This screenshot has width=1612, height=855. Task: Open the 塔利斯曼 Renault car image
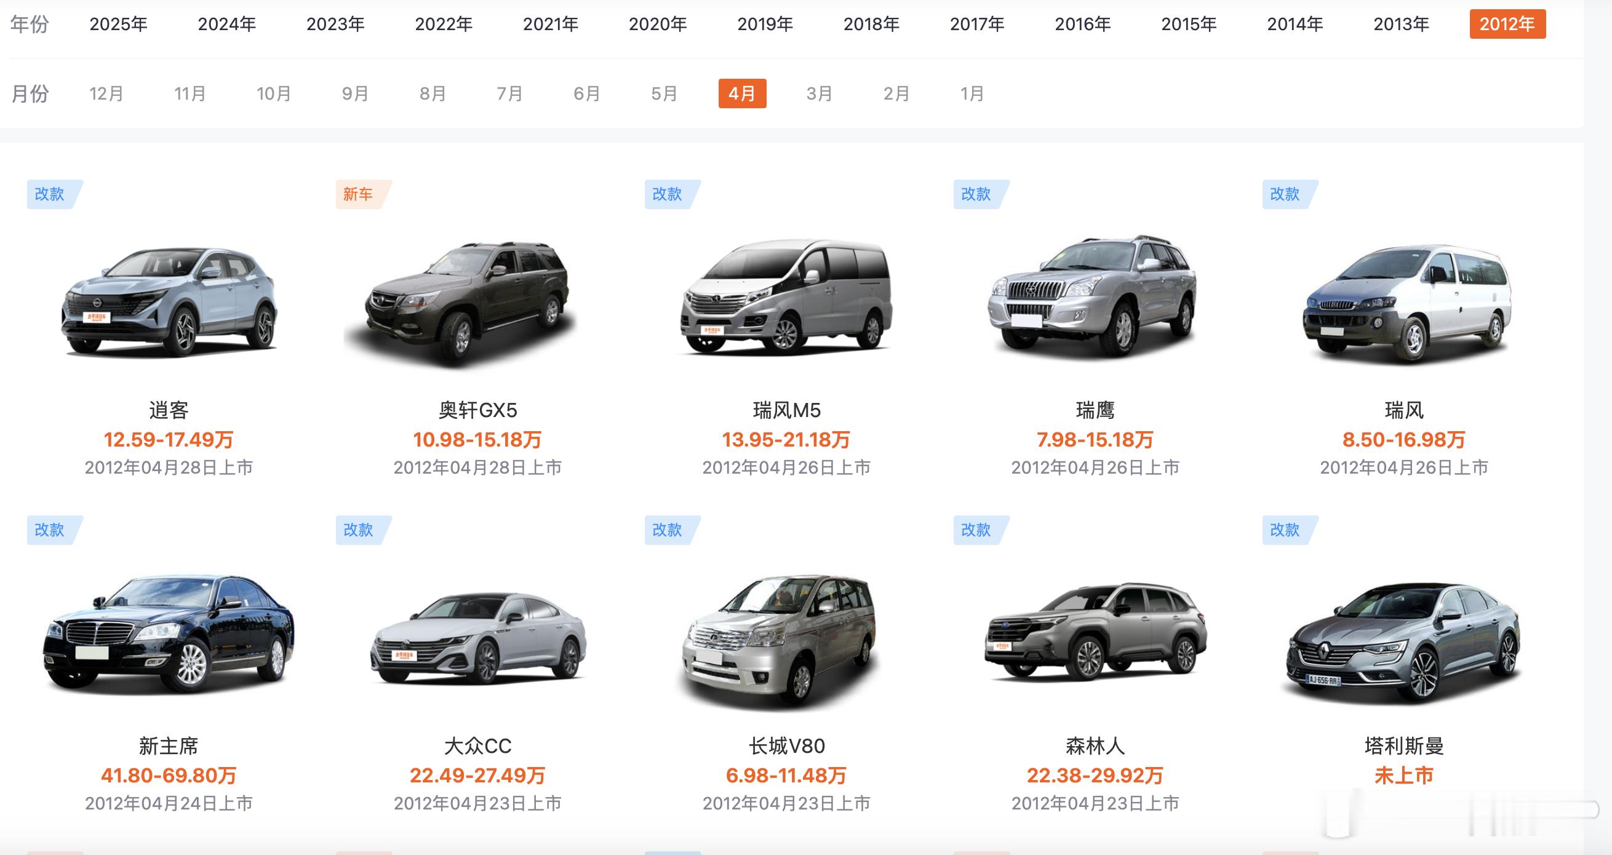pos(1403,644)
